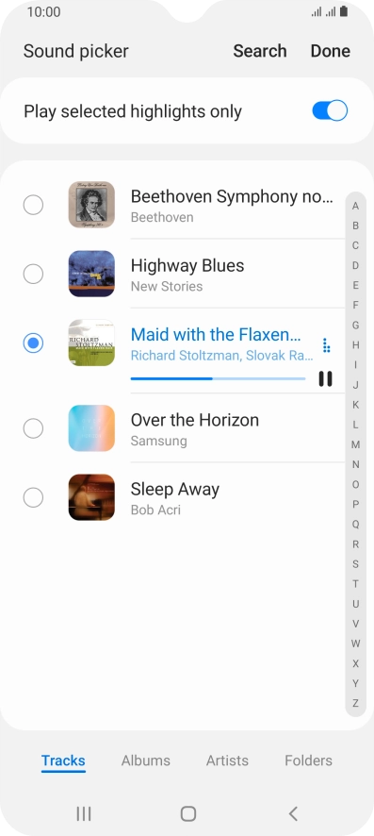374x836 pixels.
Task: Open the Folders tab
Action: tap(309, 761)
